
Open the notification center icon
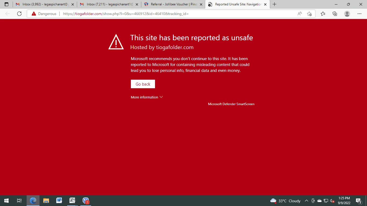(x=358, y=201)
